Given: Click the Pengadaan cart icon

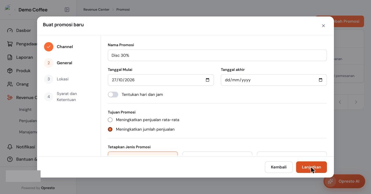Looking at the screenshot, I should [10, 44].
